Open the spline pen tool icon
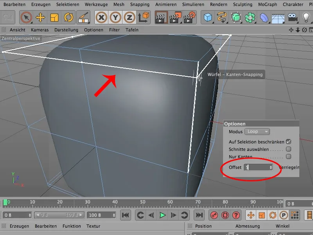Screen dimensions: 313x235 222,17
